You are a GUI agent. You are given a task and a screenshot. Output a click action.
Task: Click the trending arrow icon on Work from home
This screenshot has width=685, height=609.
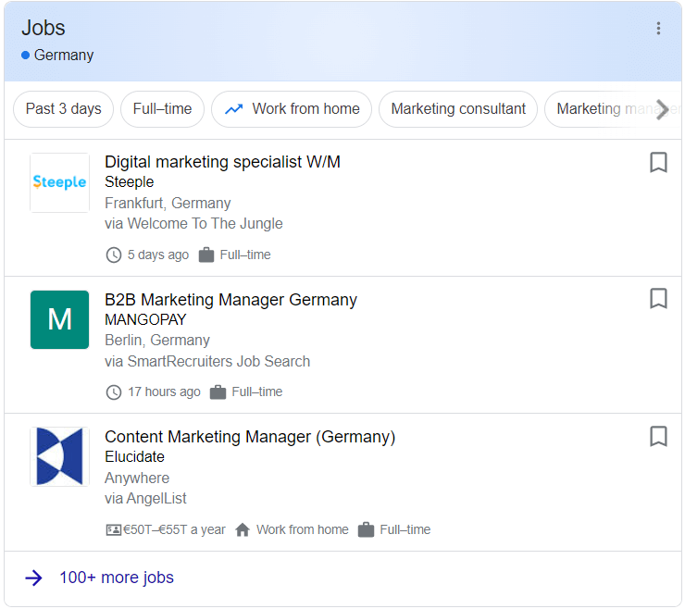click(x=233, y=109)
